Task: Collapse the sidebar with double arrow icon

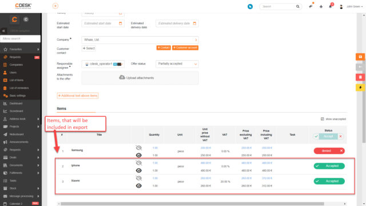Action: 3,30
